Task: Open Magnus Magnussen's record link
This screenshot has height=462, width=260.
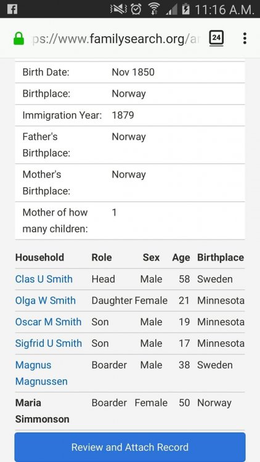Action: [x=41, y=373]
